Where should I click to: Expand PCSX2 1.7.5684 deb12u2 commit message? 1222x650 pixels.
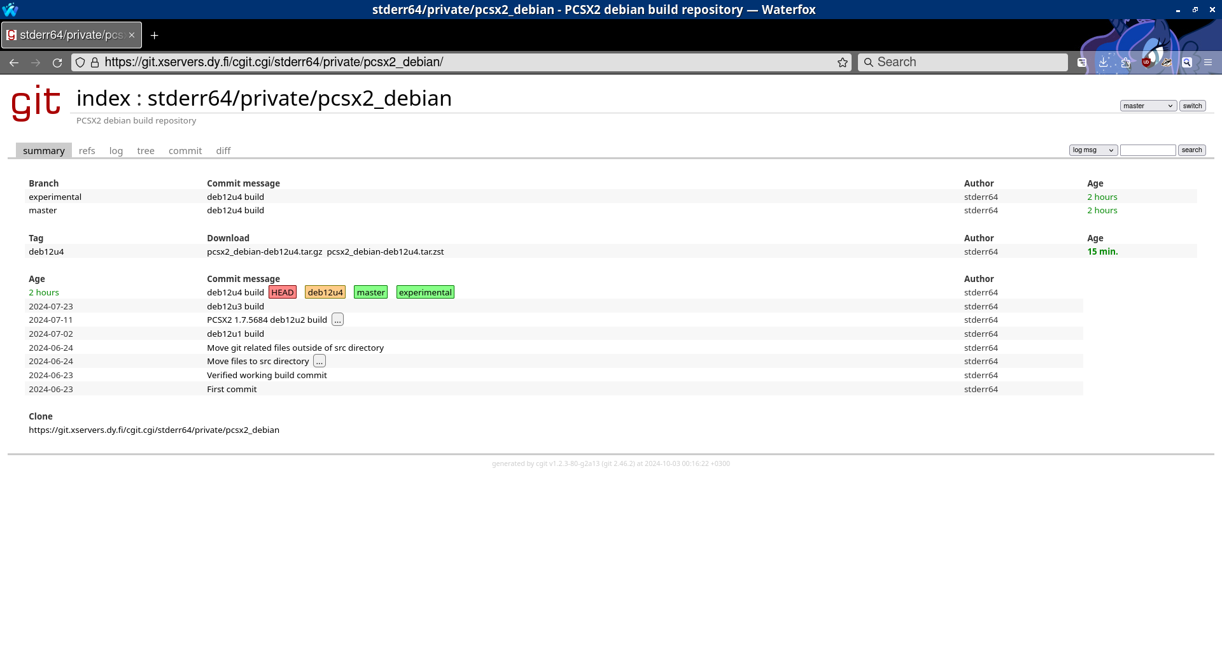pos(337,320)
